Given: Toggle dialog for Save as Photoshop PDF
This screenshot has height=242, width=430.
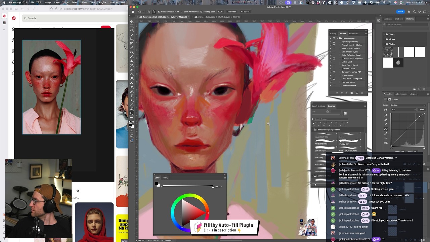Looking at the screenshot, I should (x=334, y=72).
